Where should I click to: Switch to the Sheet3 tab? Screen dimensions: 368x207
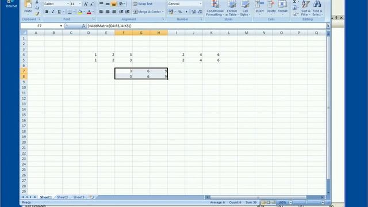point(79,197)
